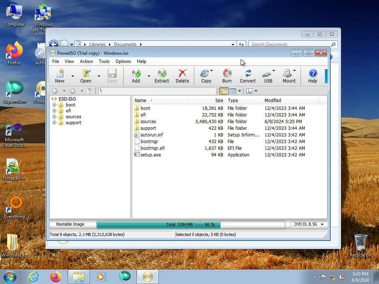Open dropdown arrow next to Mount
The width and height of the screenshot is (379, 284).
(x=294, y=71)
